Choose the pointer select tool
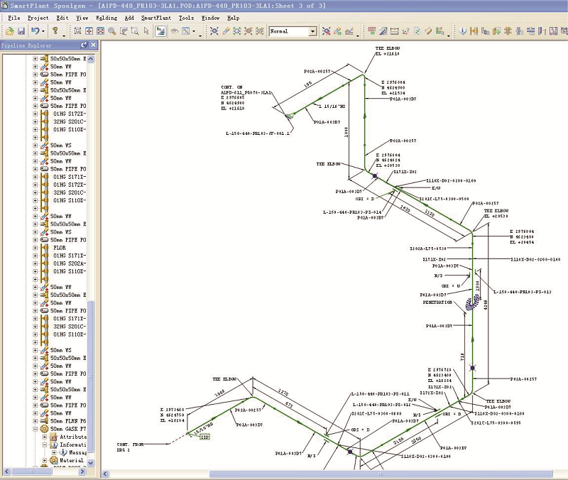Viewport: 568px width, 480px height. click(x=146, y=31)
